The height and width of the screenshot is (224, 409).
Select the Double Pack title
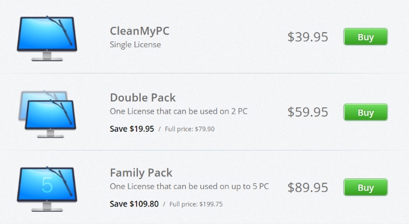(143, 97)
